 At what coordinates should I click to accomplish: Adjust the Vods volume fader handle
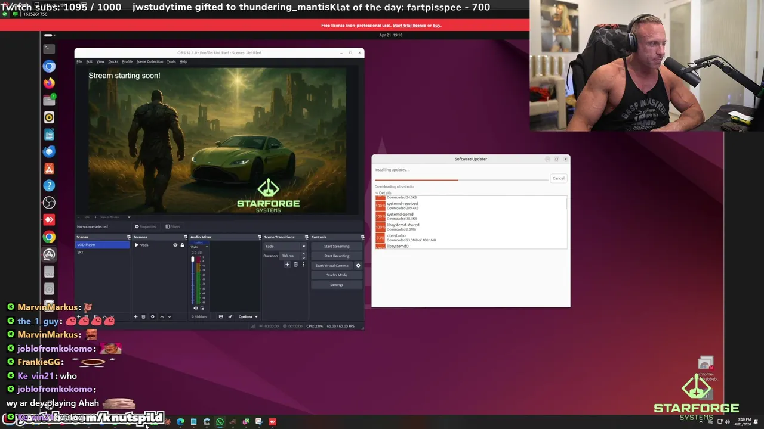point(193,259)
